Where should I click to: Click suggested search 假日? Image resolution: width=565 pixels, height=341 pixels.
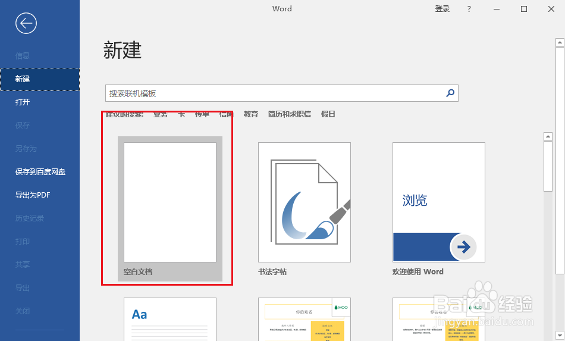[x=328, y=114]
